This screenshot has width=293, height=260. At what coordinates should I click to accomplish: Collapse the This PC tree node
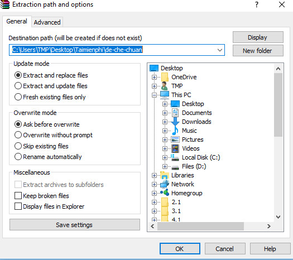[x=154, y=95]
